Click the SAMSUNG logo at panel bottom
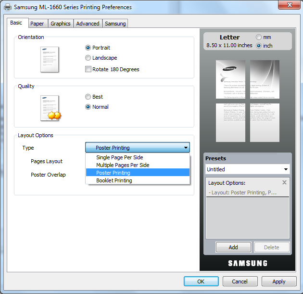 pyautogui.click(x=248, y=263)
